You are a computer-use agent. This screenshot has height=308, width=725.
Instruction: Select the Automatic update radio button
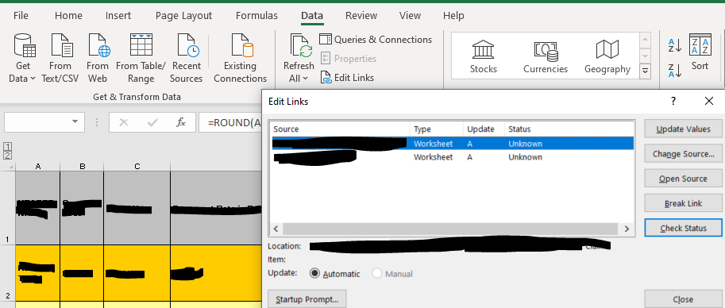tap(315, 273)
